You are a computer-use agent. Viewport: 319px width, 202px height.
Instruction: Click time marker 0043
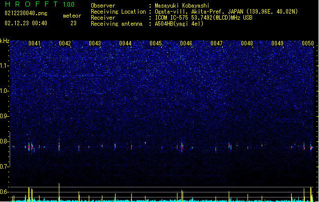click(x=95, y=43)
